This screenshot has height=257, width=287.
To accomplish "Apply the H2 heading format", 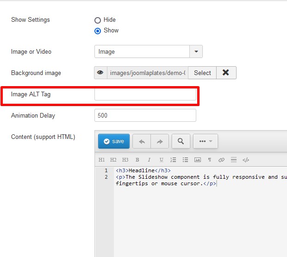I will pos(113,160).
